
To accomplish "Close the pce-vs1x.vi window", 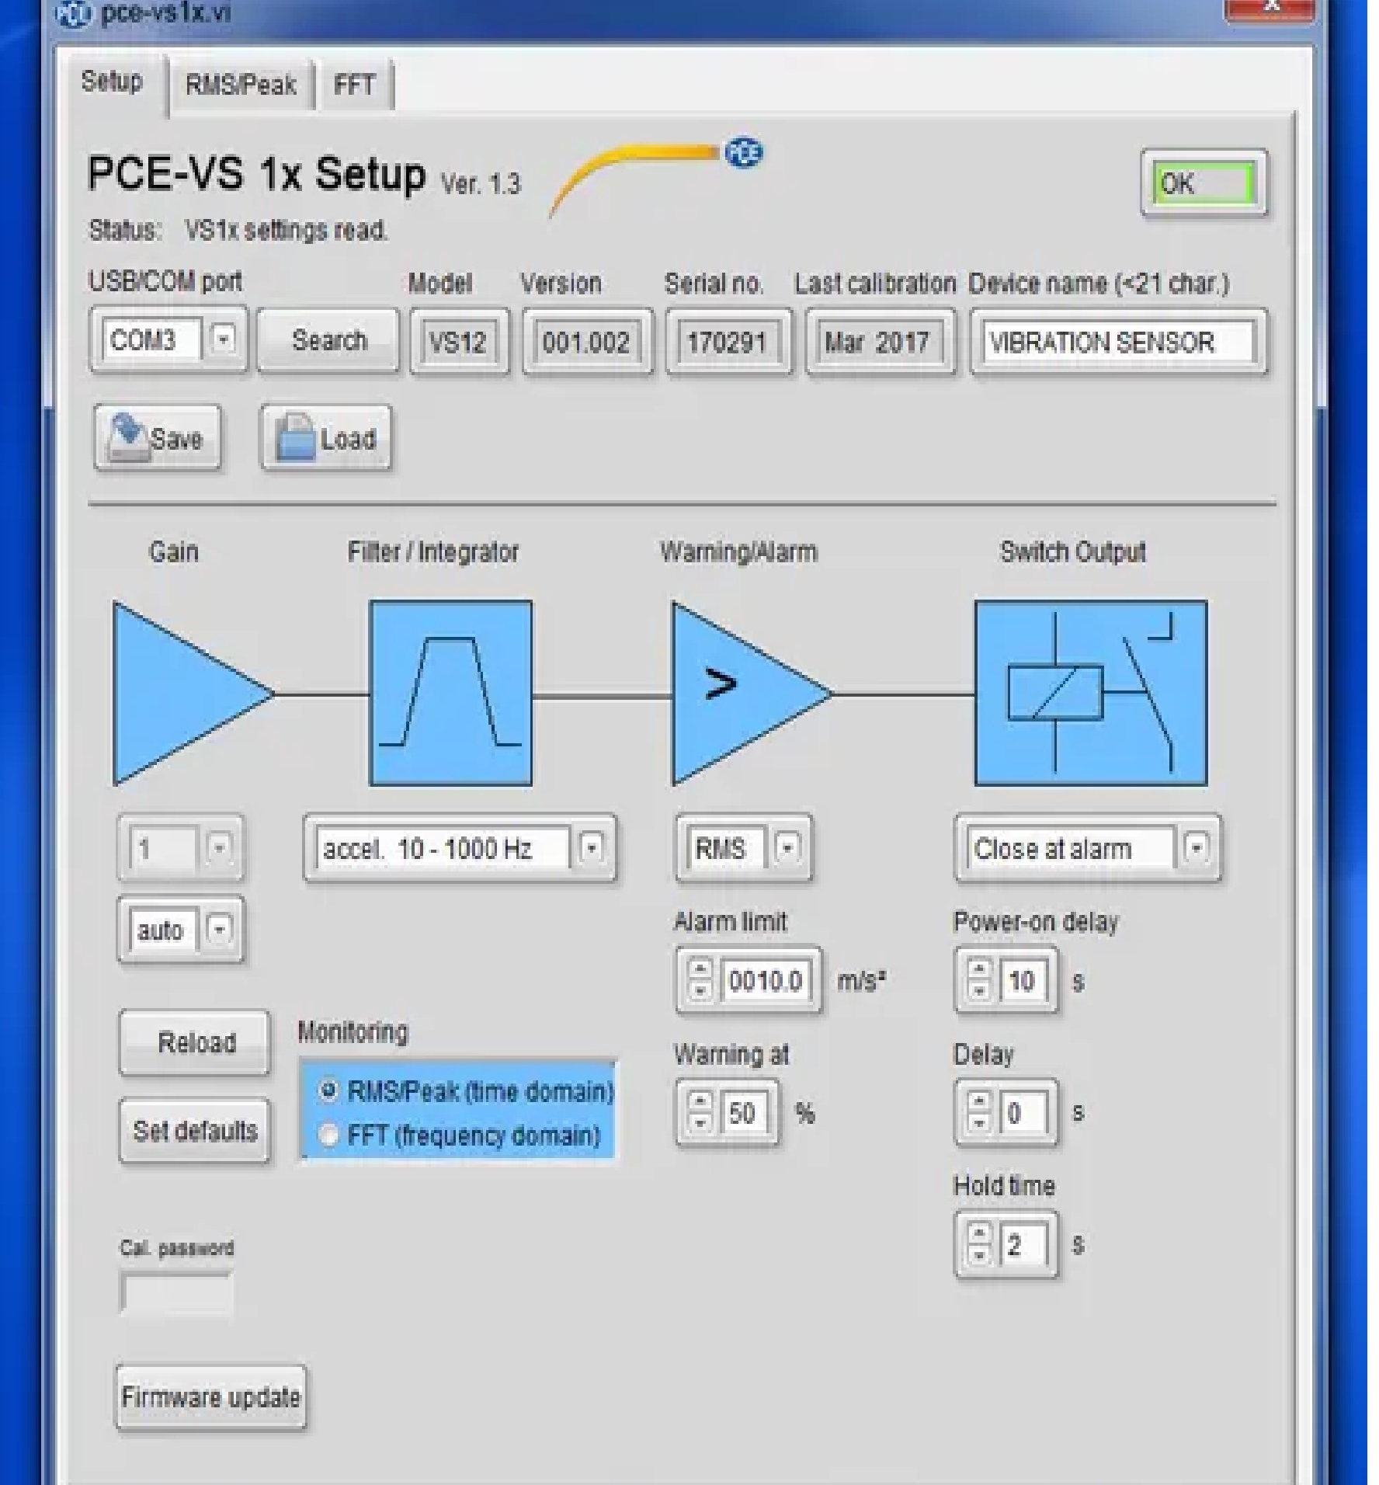I will click(1270, 9).
